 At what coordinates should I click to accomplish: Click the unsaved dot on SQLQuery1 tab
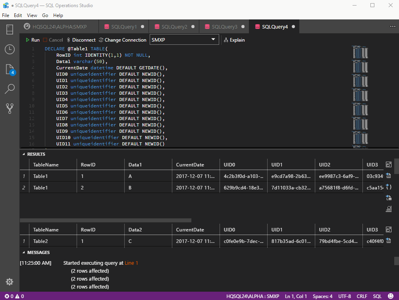(143, 27)
